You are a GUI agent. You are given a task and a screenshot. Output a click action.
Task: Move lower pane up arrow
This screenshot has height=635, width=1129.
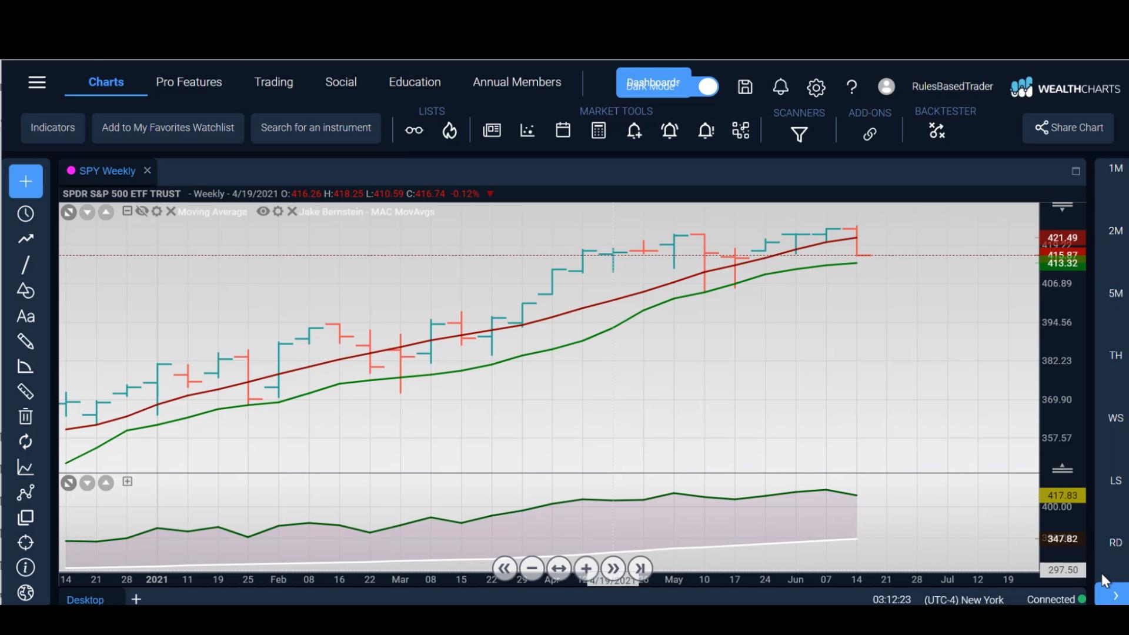[x=106, y=483]
